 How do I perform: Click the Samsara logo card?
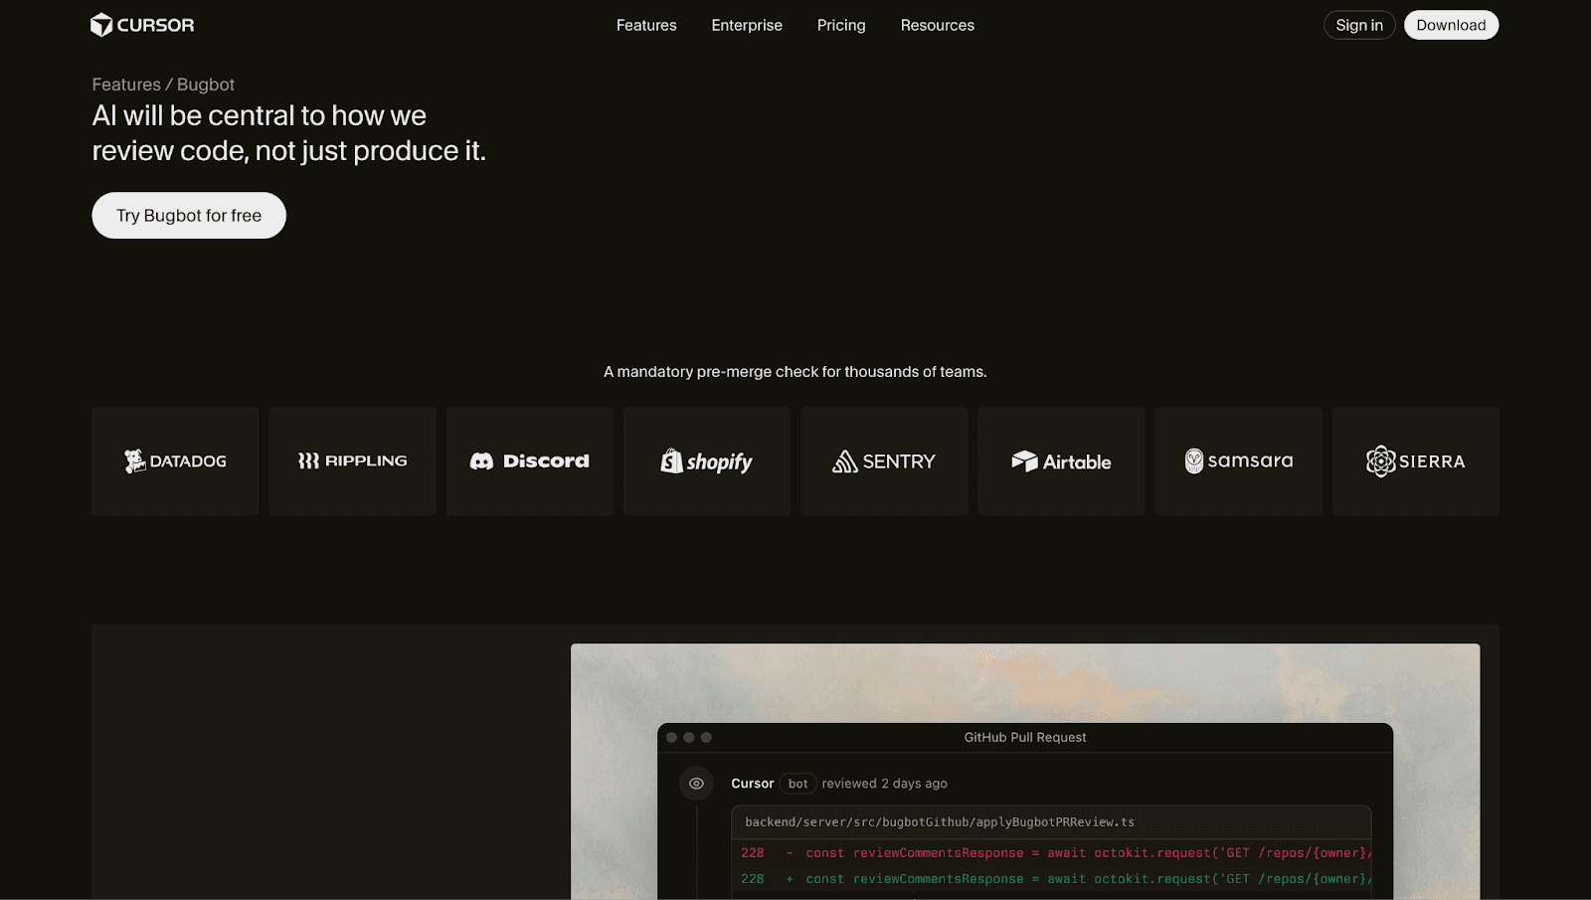1239,460
